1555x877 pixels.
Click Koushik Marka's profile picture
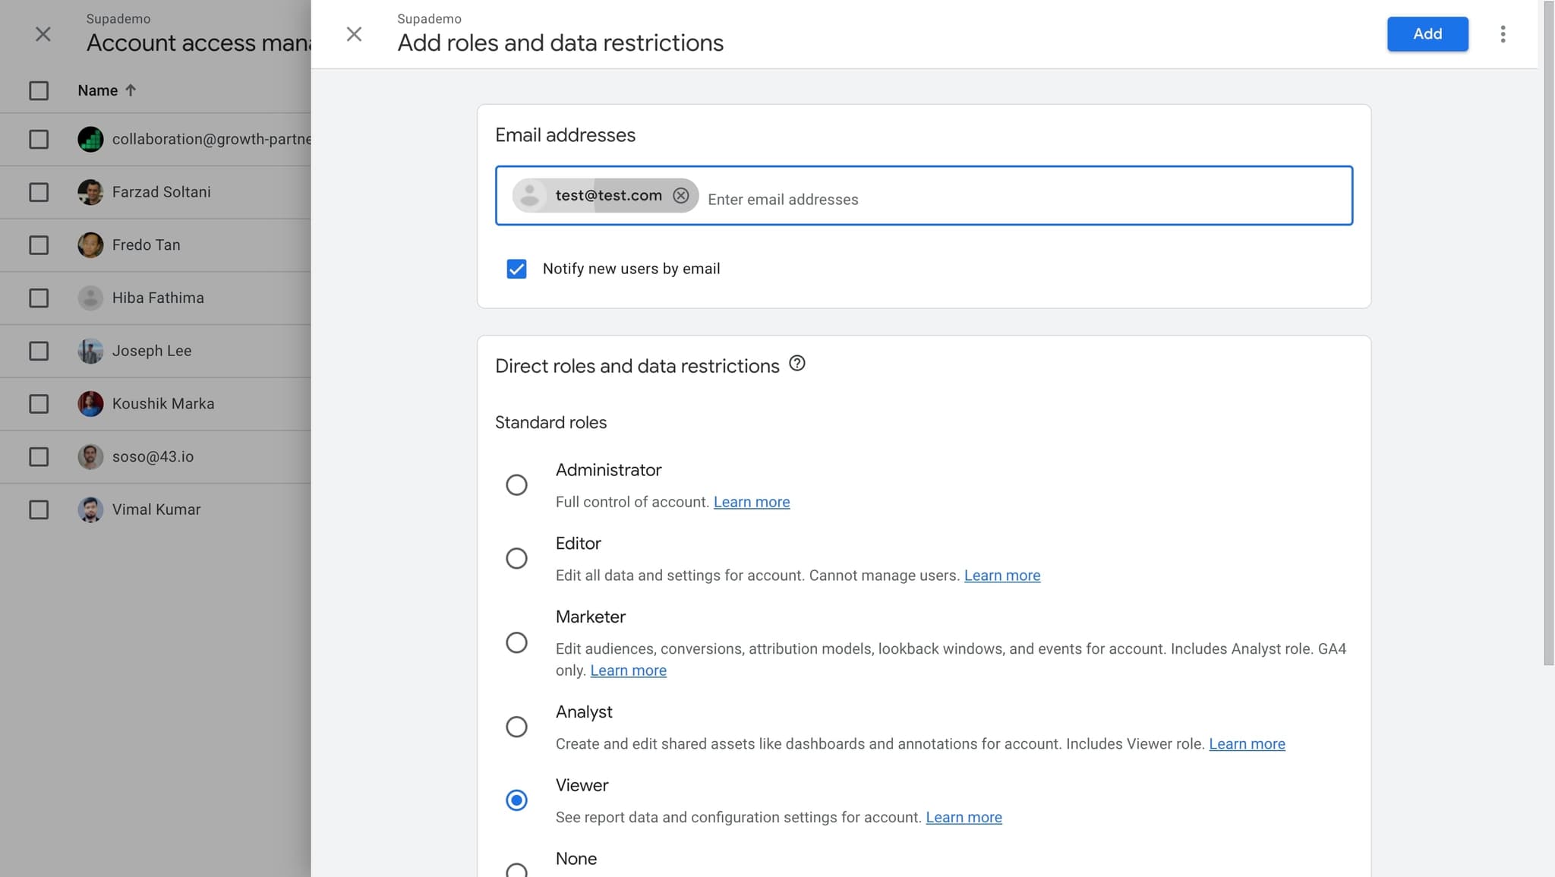point(90,404)
